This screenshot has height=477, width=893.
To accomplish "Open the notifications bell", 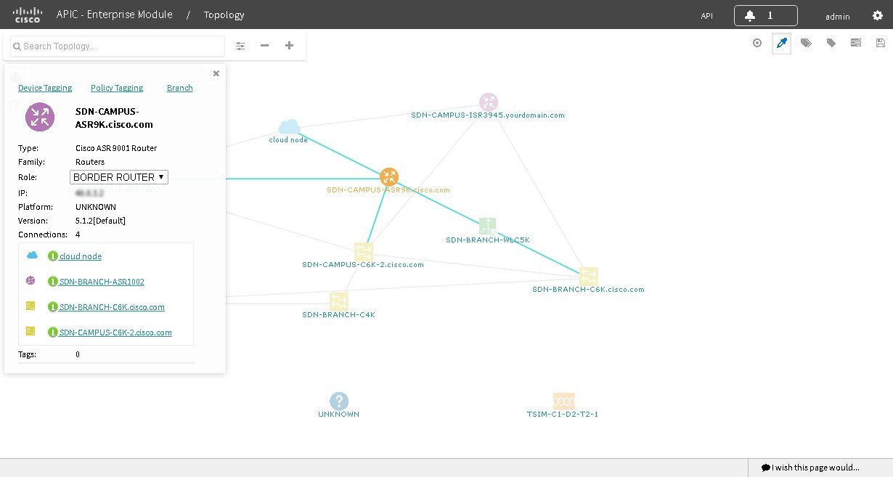I will [x=750, y=15].
